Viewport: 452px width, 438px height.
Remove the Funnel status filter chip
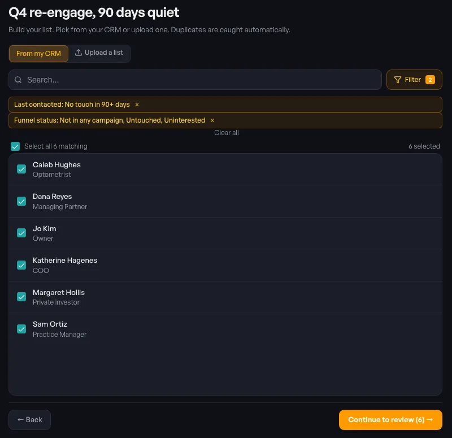click(x=212, y=120)
